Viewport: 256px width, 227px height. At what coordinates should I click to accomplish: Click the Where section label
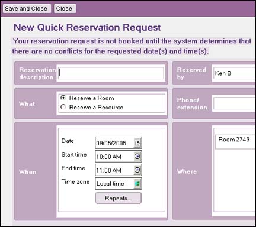187,171
